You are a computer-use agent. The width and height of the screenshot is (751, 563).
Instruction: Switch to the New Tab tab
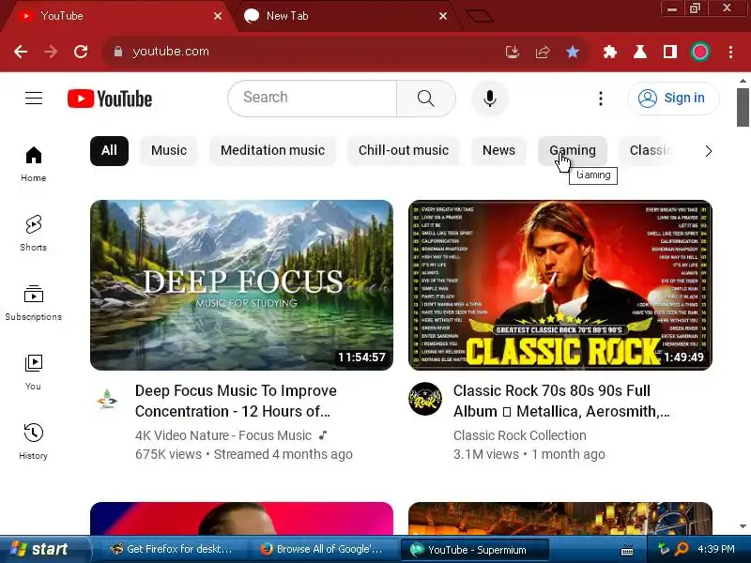[x=343, y=16]
